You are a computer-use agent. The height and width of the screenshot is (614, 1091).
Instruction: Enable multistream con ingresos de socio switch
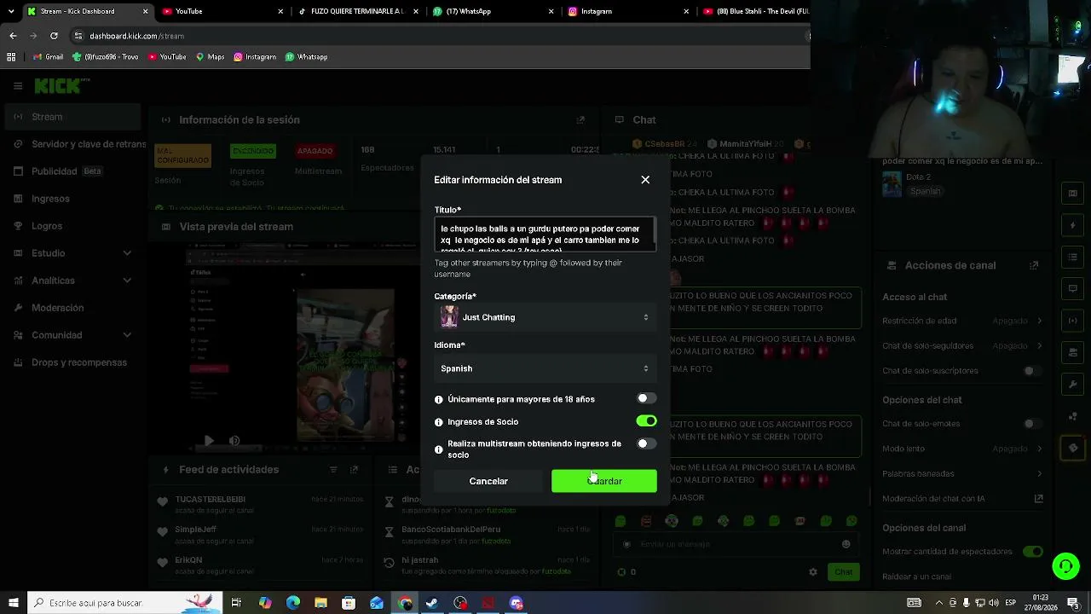coord(647,443)
